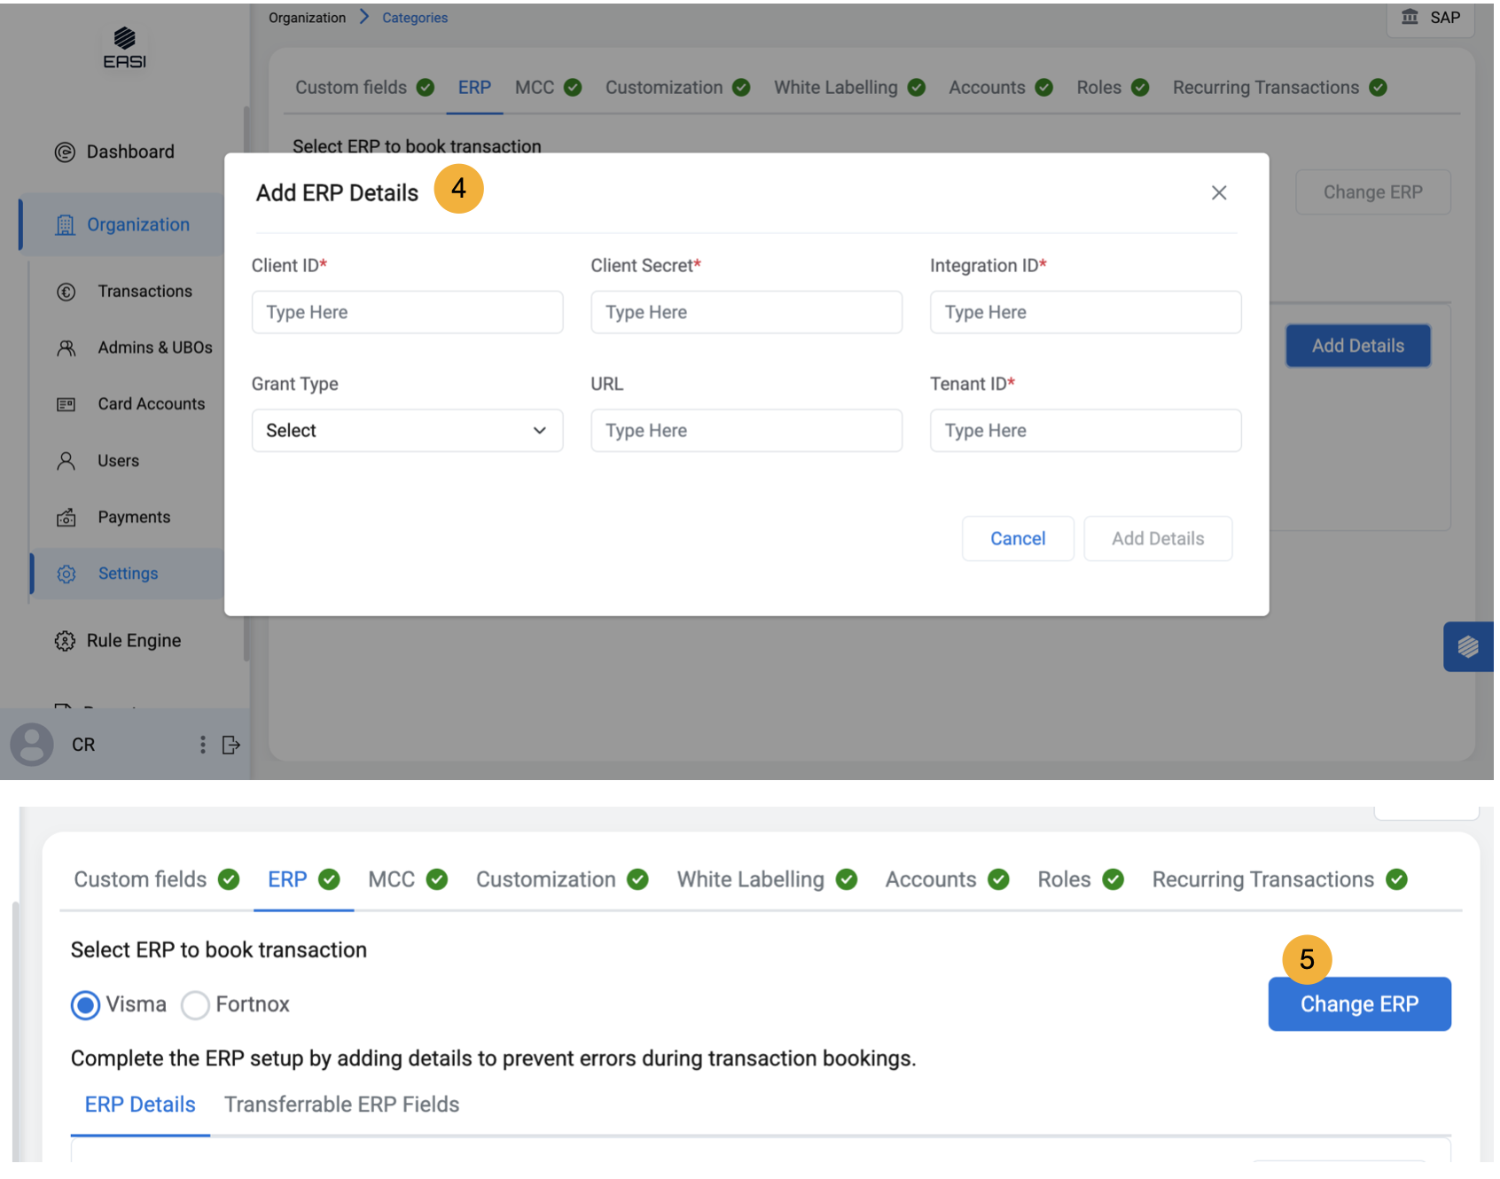Open the SAP selector at top right

click(x=1430, y=18)
